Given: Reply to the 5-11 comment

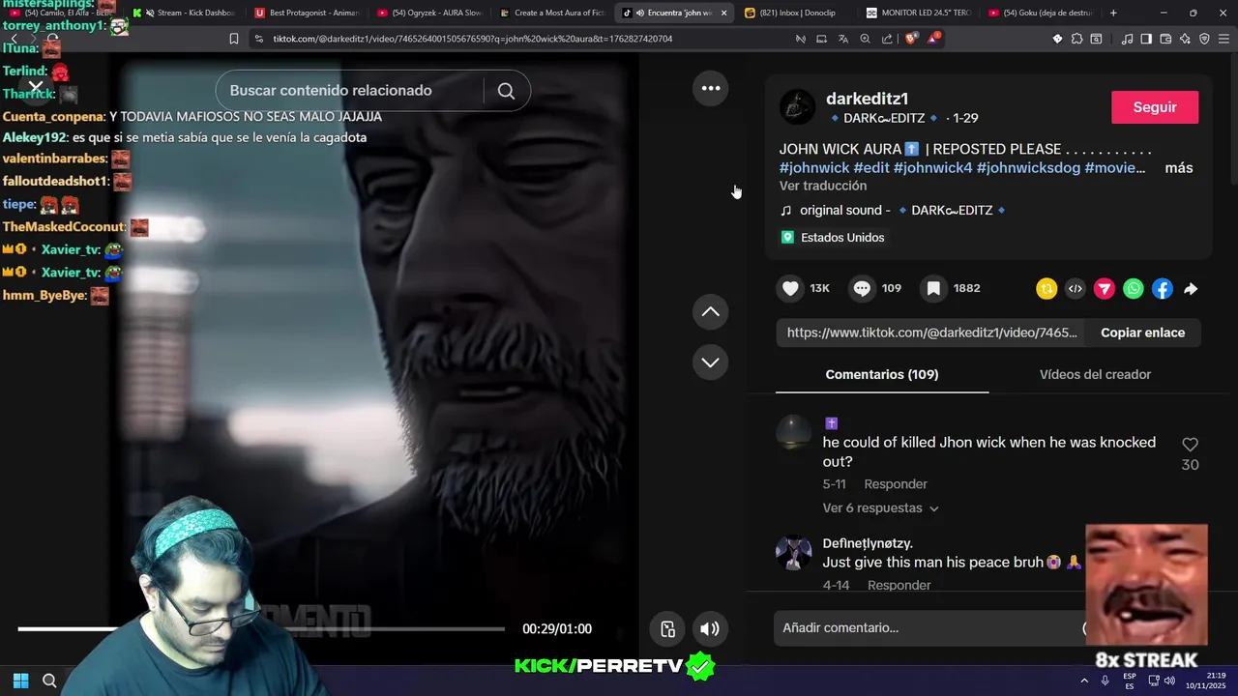Looking at the screenshot, I should [x=896, y=484].
